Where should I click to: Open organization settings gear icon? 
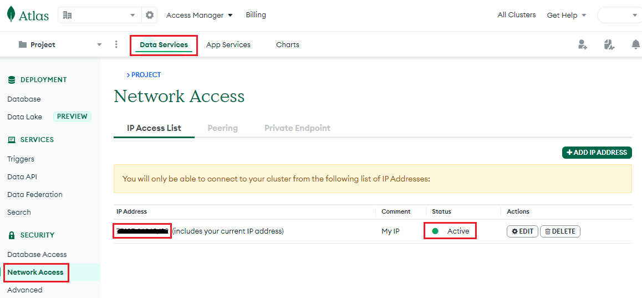(x=149, y=15)
